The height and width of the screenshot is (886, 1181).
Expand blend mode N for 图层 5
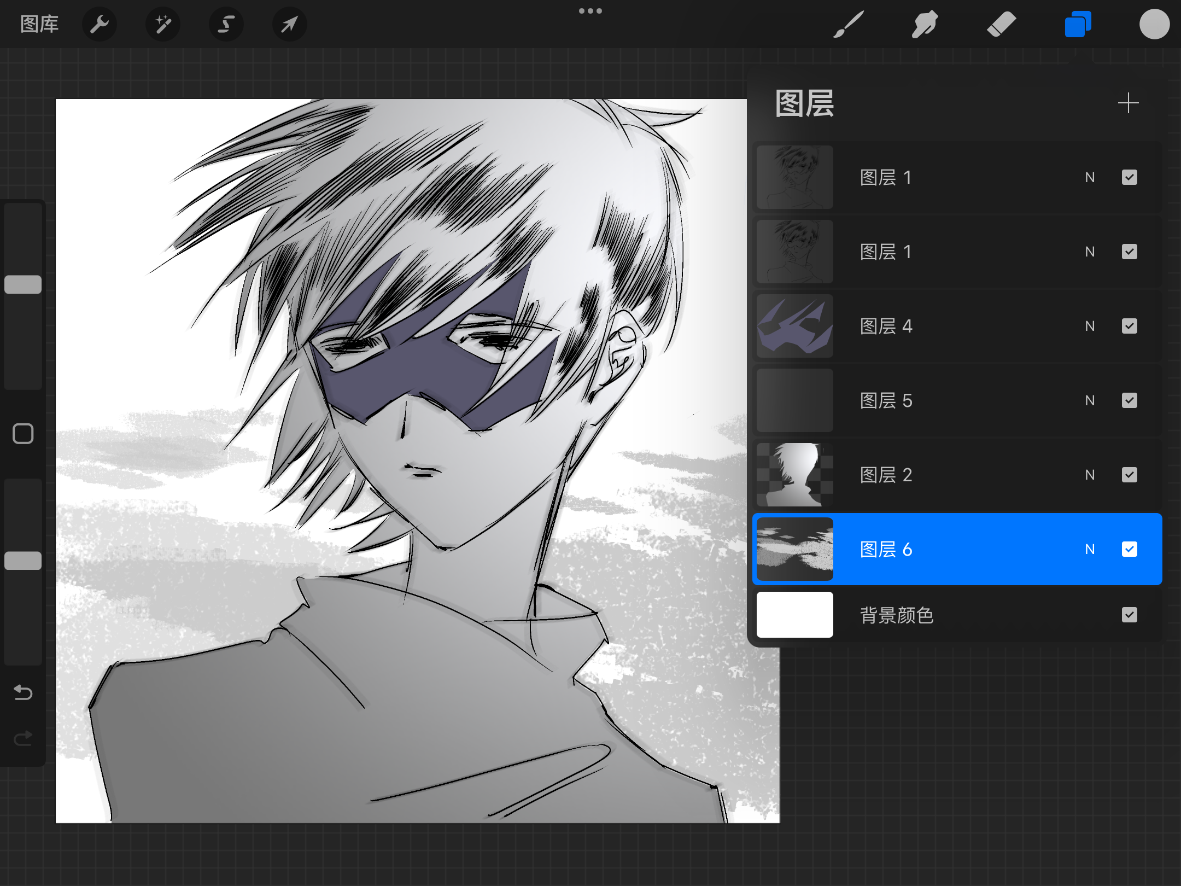pos(1090,400)
